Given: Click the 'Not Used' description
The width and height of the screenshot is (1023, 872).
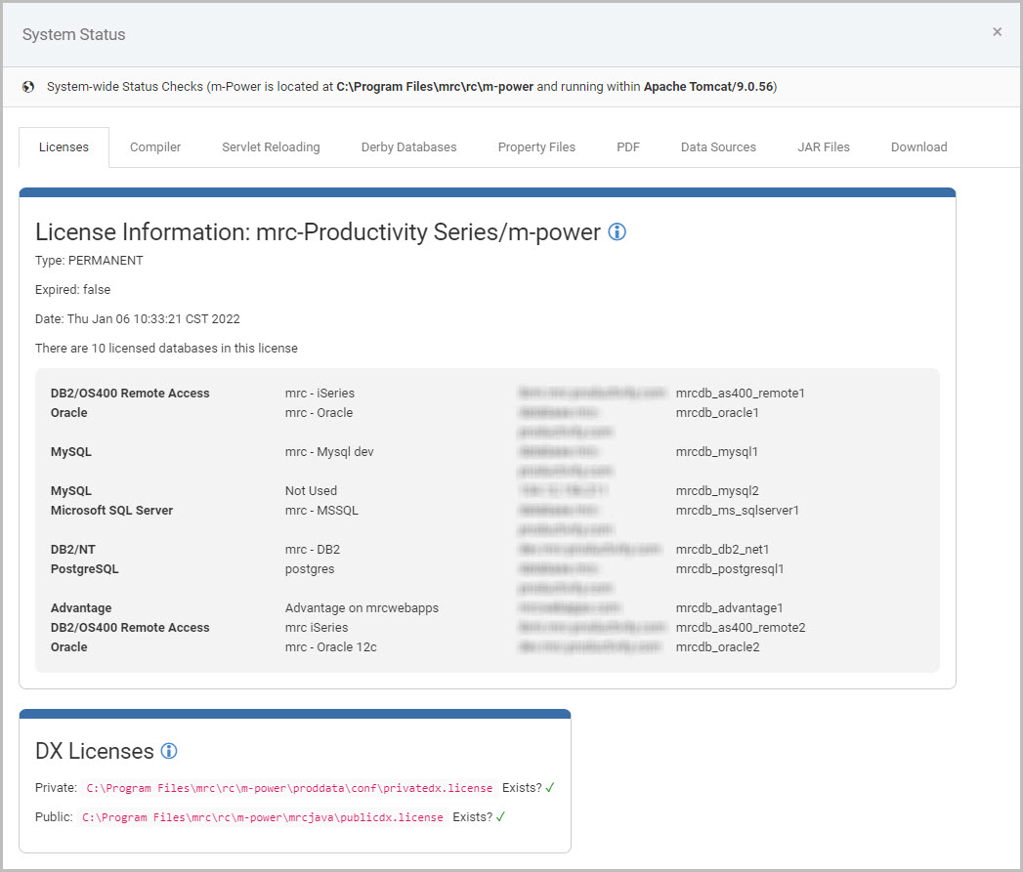Looking at the screenshot, I should click(312, 491).
